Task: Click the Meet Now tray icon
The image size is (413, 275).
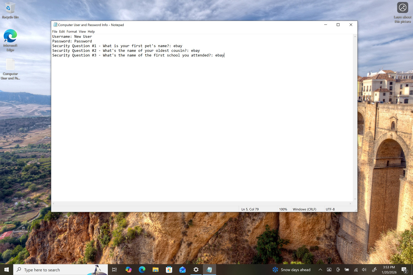Action: pyautogui.click(x=338, y=270)
